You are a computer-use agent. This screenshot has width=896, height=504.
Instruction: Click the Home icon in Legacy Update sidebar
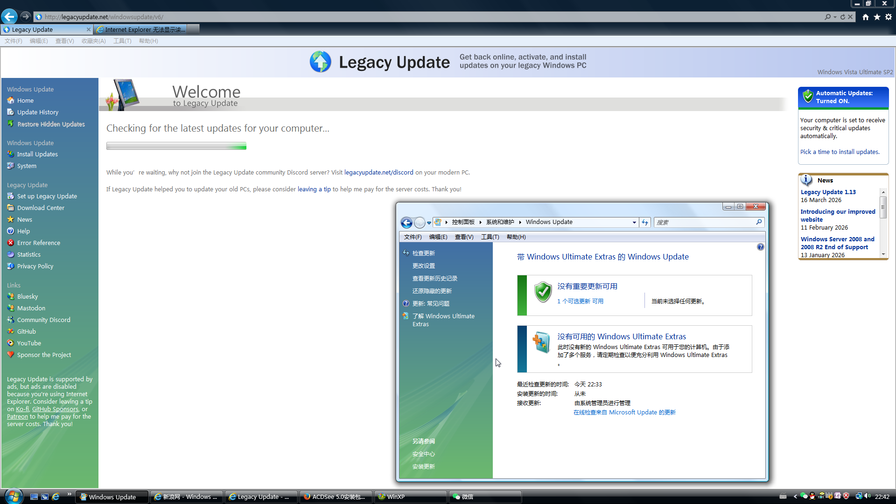pos(11,100)
